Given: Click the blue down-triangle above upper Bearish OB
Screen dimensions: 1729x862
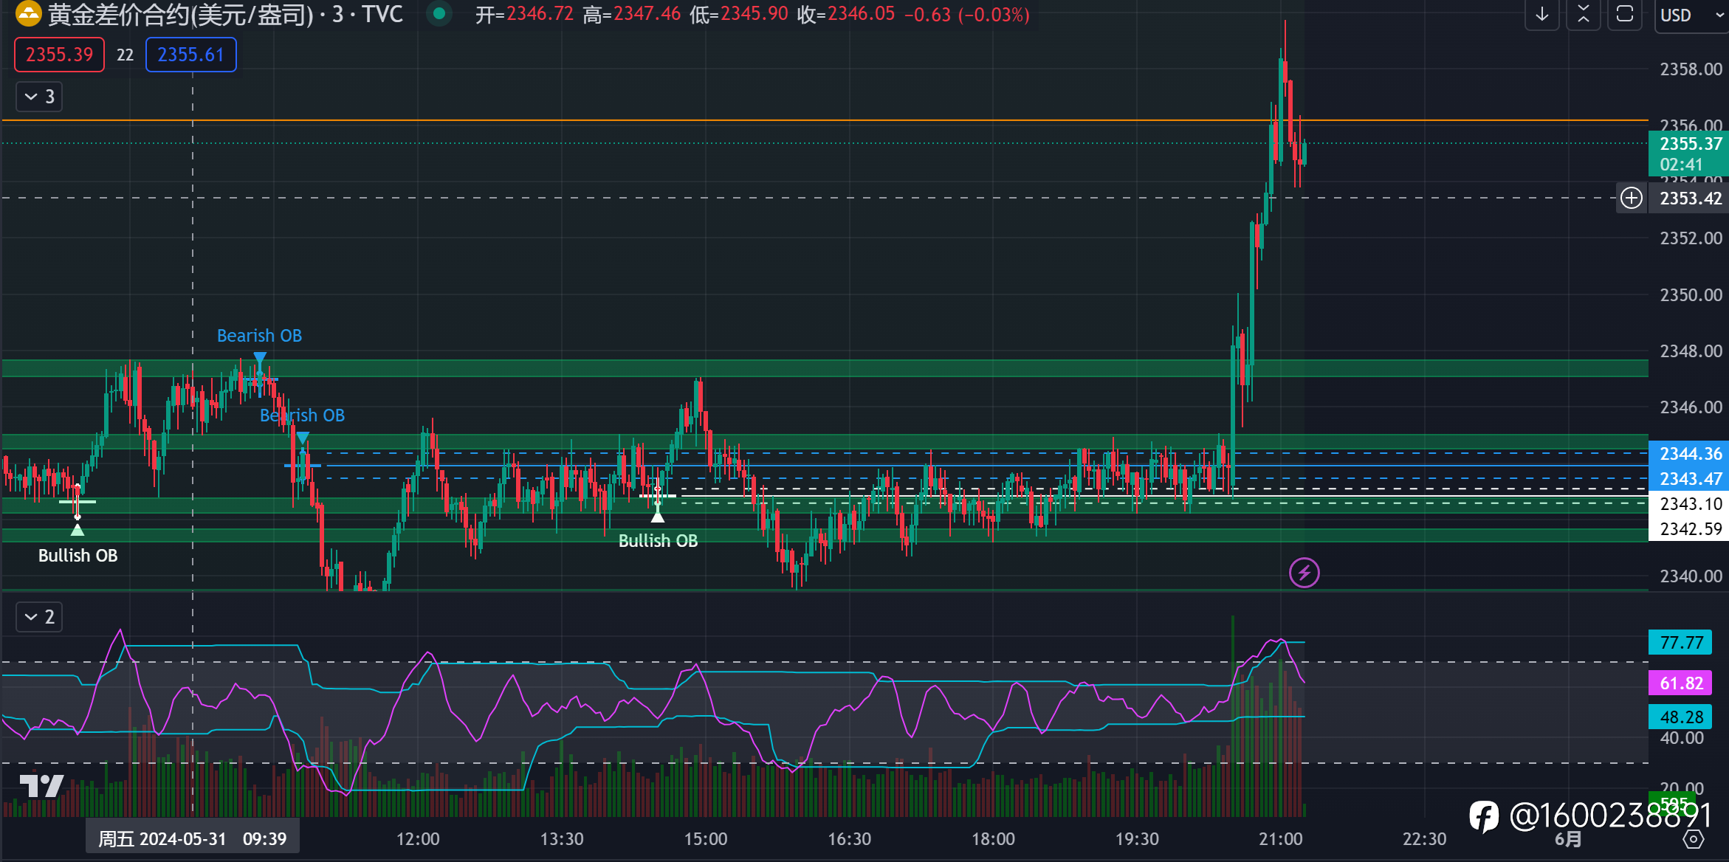Looking at the screenshot, I should point(260,358).
